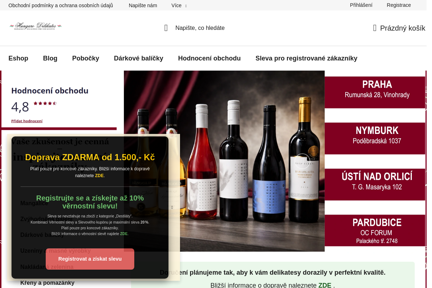Open the Blog menu item
This screenshot has width=432, height=288.
click(50, 58)
